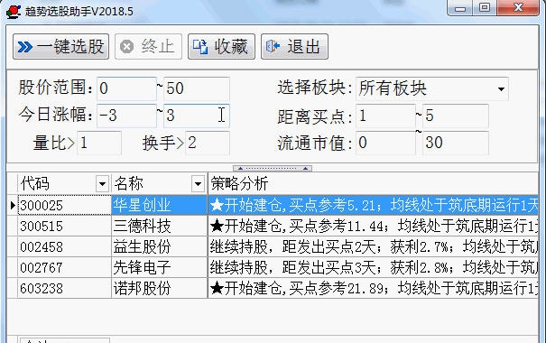Screen dimensions: 546x343
Task: Select the 华星创业 name cell
Action: (x=160, y=206)
